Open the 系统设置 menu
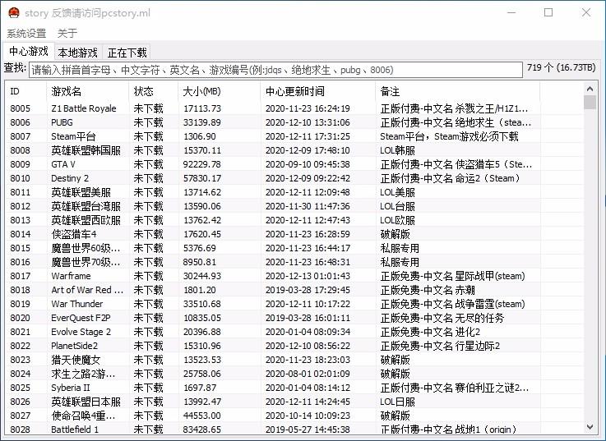The image size is (606, 441). [x=26, y=33]
